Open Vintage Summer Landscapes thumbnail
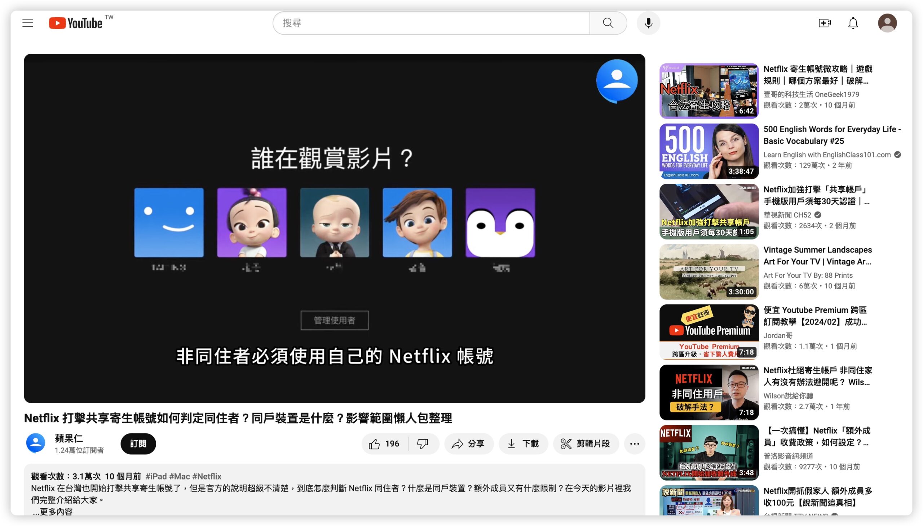This screenshot has width=923, height=526. tap(708, 272)
